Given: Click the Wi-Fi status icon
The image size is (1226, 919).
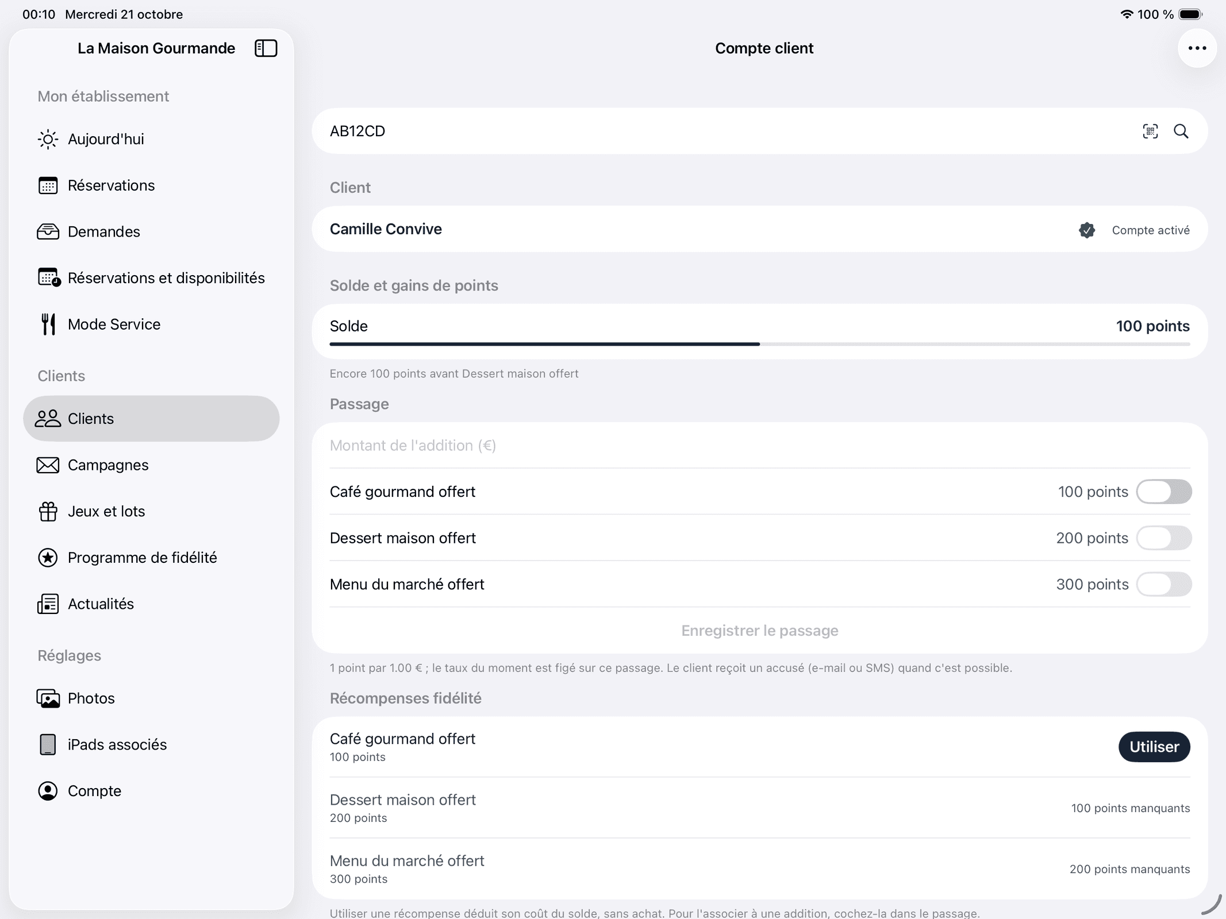Looking at the screenshot, I should 1127,14.
